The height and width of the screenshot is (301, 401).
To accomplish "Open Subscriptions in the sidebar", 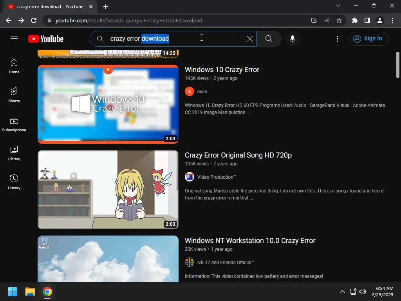I will coord(14,124).
